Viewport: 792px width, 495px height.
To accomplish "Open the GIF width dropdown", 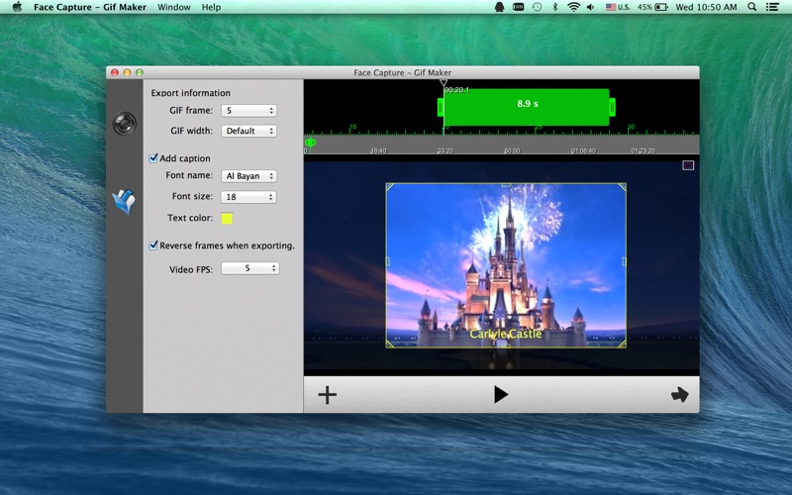I will (x=248, y=131).
